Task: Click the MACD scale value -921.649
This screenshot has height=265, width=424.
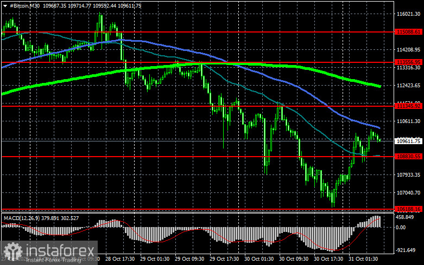Action: tap(406, 250)
